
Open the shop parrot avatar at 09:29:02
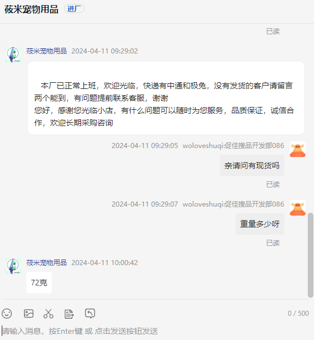point(13,55)
